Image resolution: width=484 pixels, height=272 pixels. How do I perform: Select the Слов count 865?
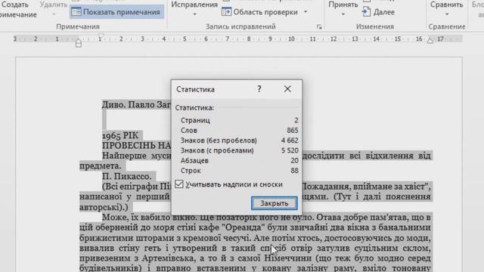[293, 130]
